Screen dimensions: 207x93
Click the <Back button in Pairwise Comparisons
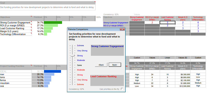tap(101, 65)
